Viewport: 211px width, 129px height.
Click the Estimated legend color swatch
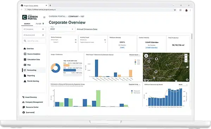(x=132, y=93)
